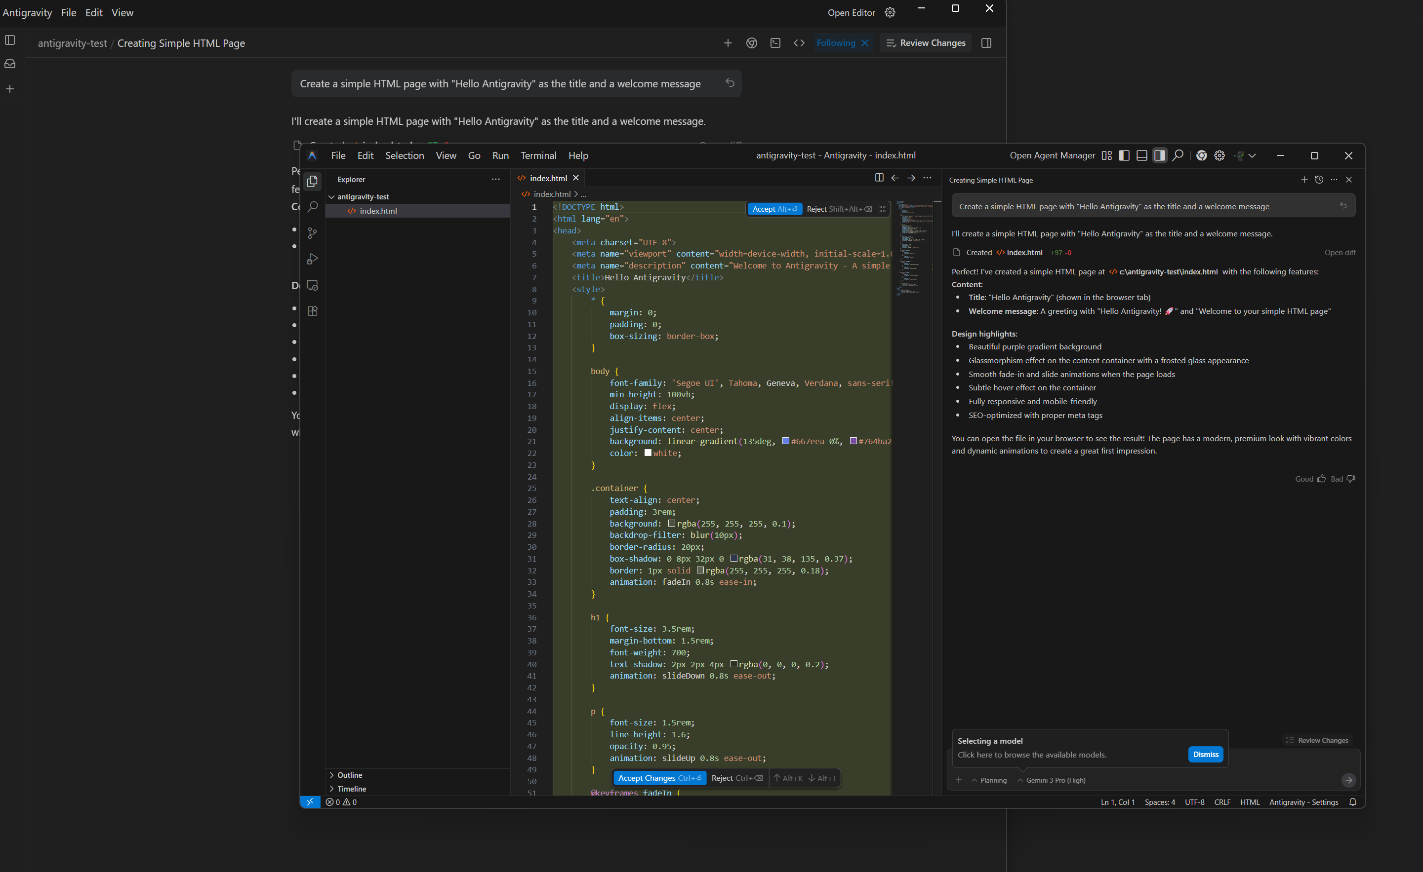Click the Search icon in activity bar

coord(313,207)
